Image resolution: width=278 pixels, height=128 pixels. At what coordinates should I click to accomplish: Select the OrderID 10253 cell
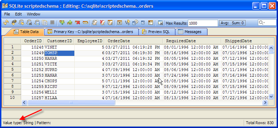coord(33,76)
